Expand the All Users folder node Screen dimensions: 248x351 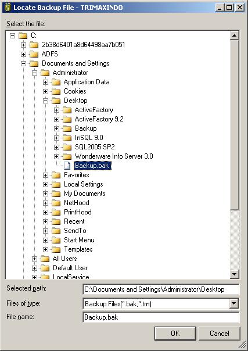click(x=34, y=259)
